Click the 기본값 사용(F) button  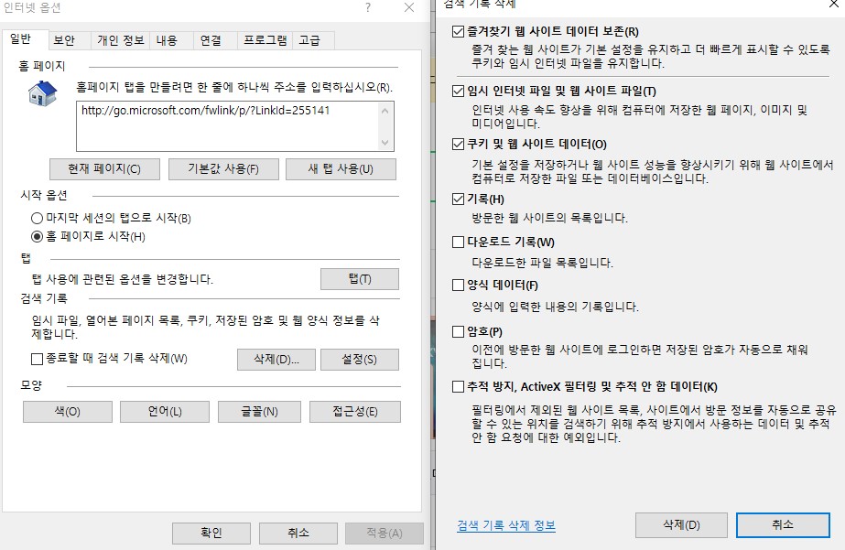click(223, 169)
